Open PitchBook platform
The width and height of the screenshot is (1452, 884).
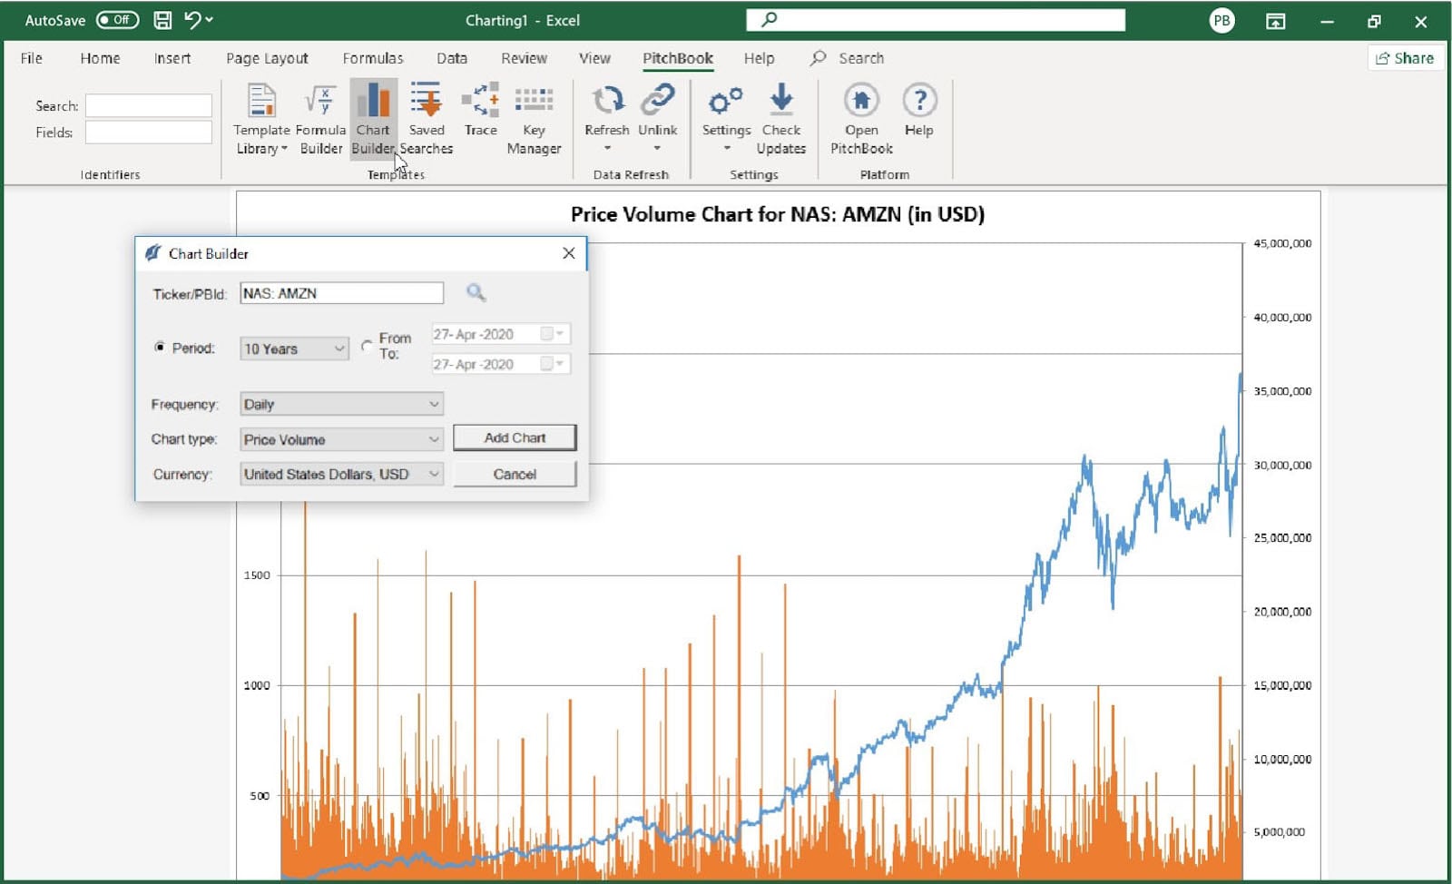click(861, 119)
